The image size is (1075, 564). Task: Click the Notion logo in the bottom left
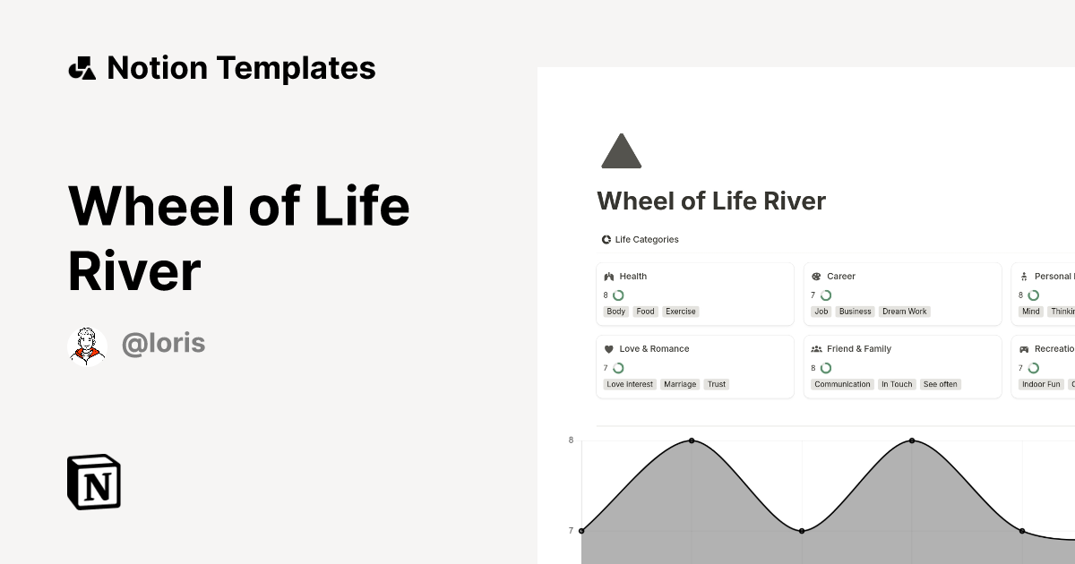(x=92, y=482)
